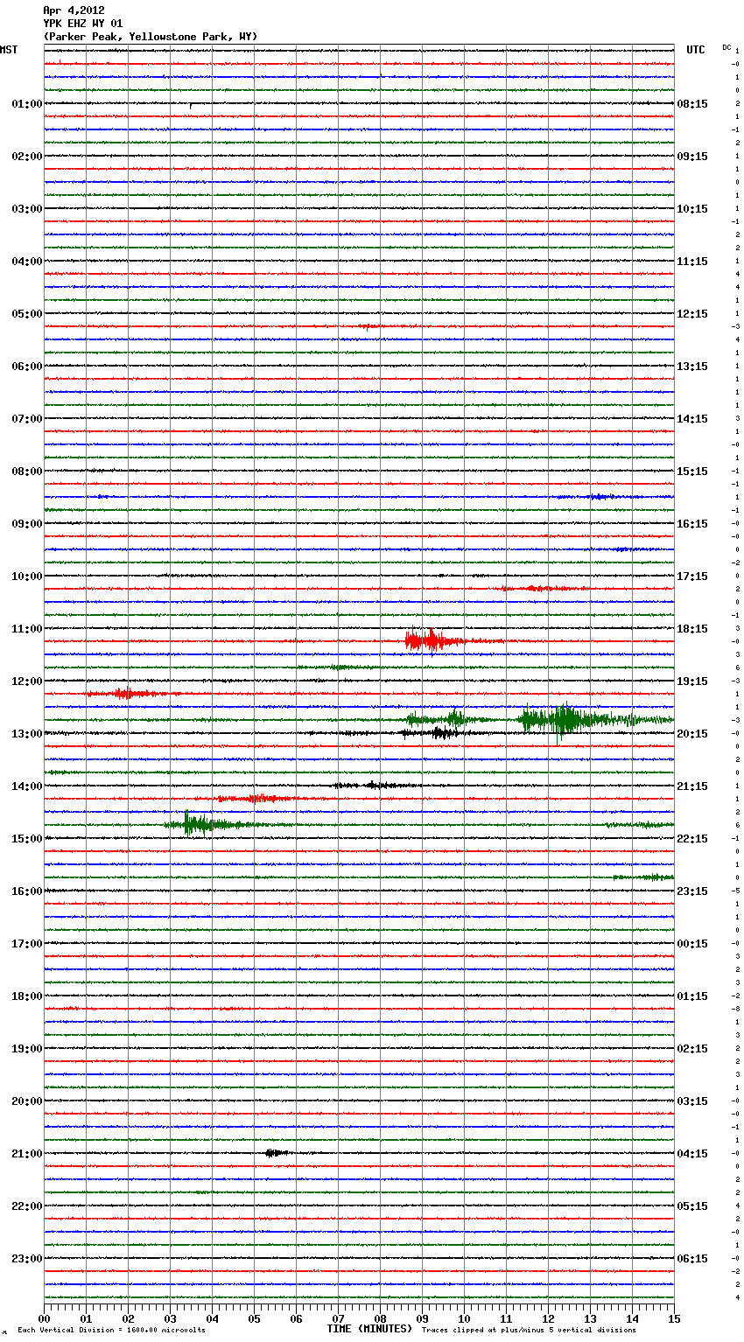The image size is (744, 1342).
Task: Select the 01:00 MST time label
Action: point(27,104)
